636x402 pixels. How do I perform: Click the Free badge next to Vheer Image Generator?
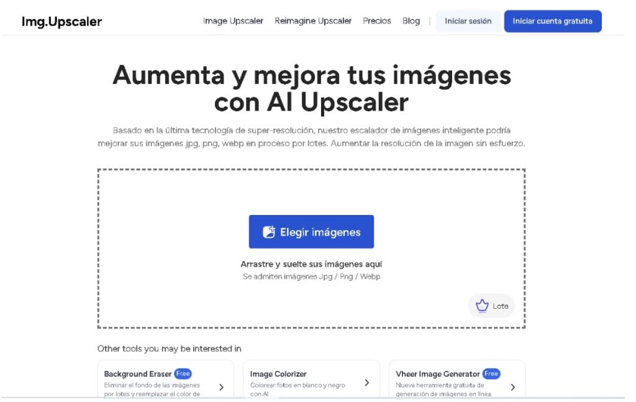click(491, 374)
